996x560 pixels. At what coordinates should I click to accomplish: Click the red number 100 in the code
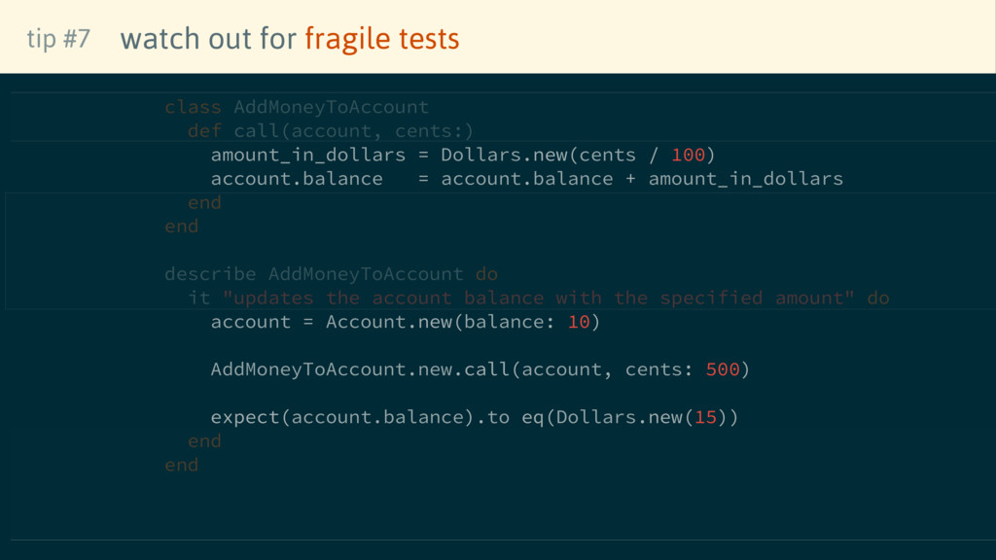click(688, 155)
